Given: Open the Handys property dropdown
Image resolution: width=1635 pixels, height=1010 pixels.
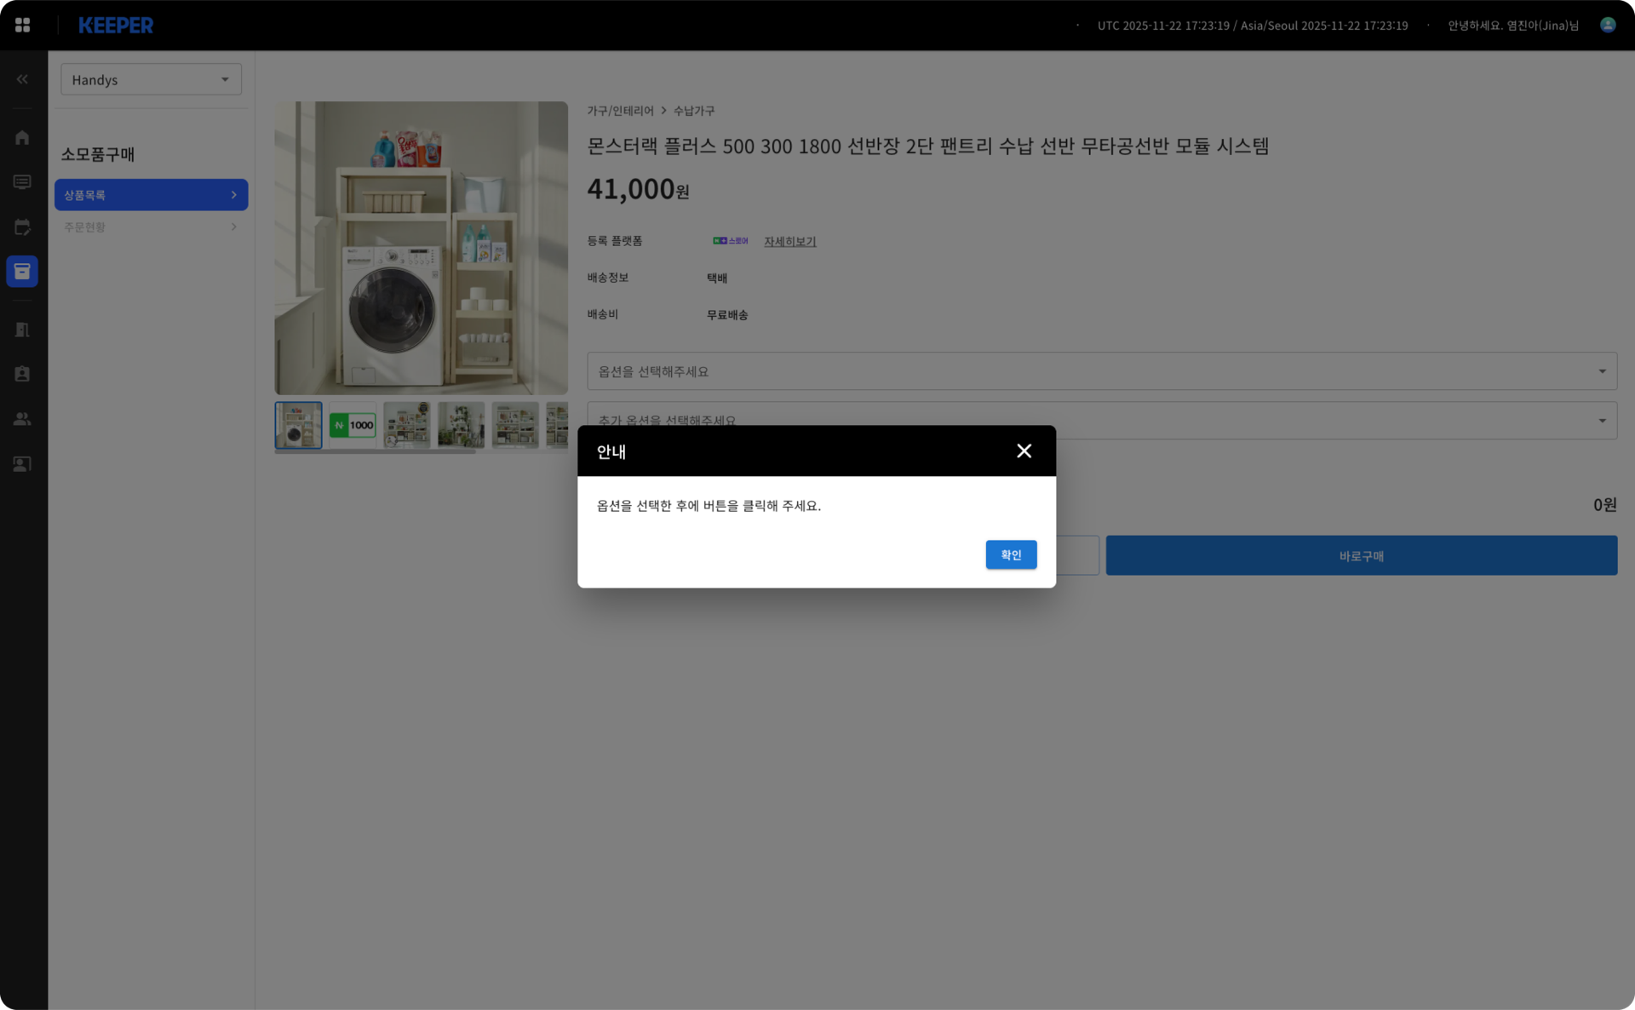Looking at the screenshot, I should tap(151, 79).
